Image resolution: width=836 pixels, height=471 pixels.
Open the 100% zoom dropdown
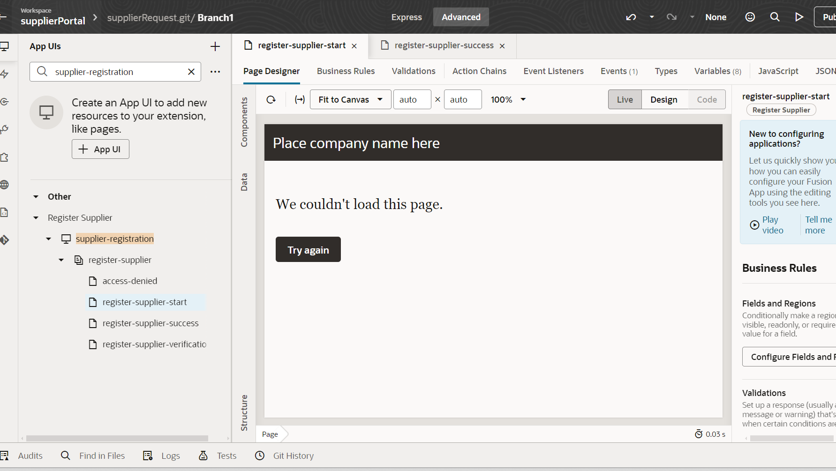click(x=508, y=99)
